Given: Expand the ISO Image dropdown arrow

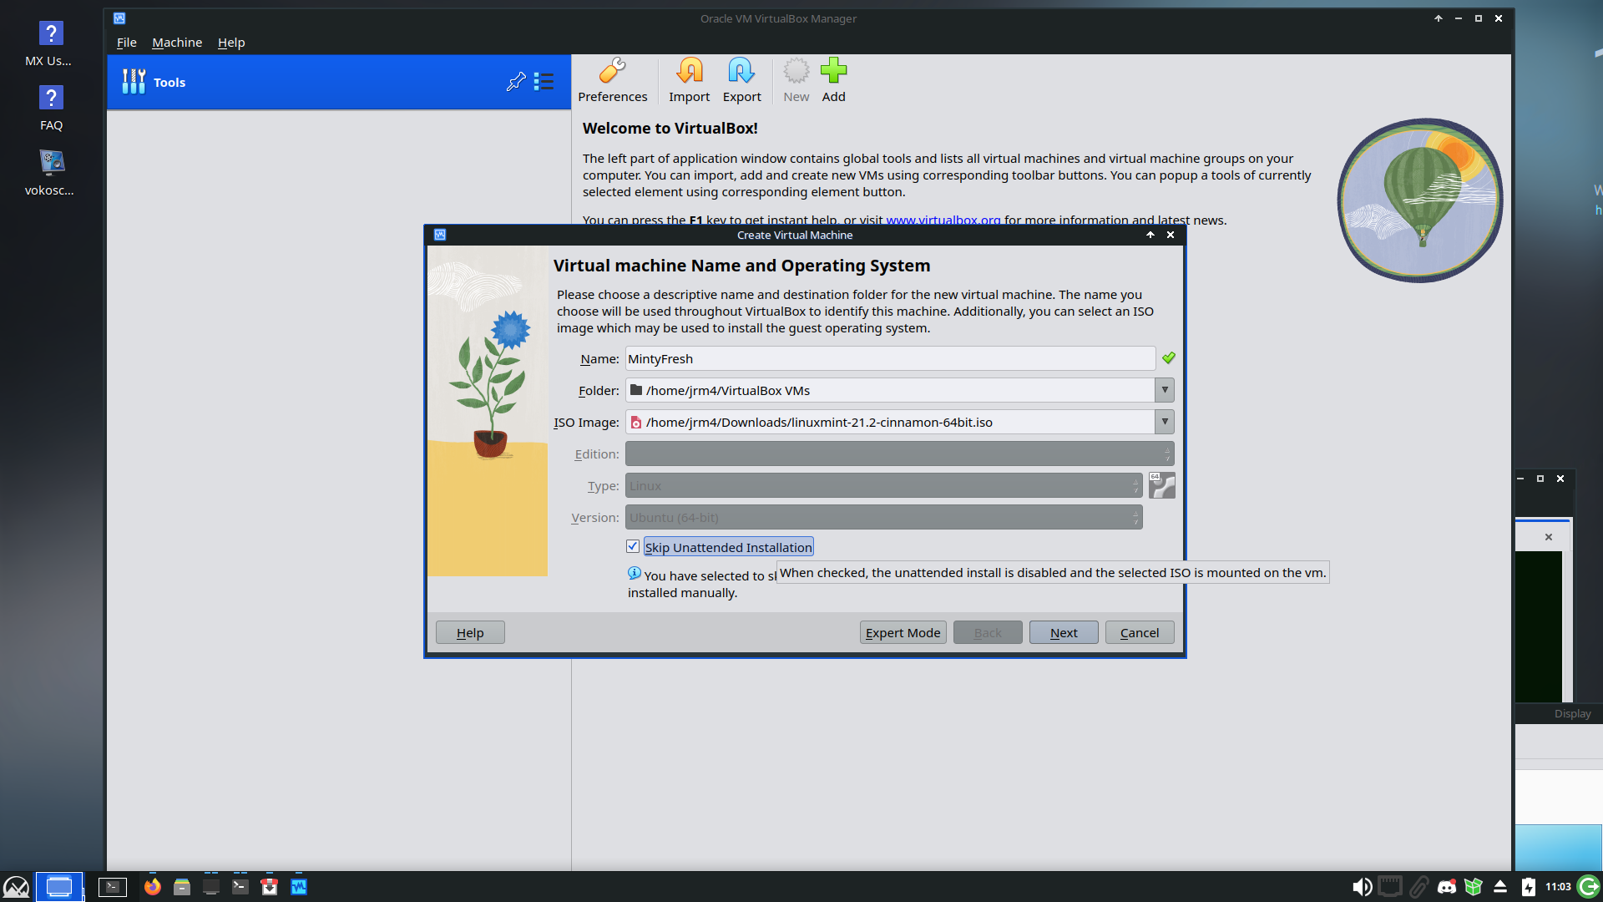Looking at the screenshot, I should (x=1165, y=422).
